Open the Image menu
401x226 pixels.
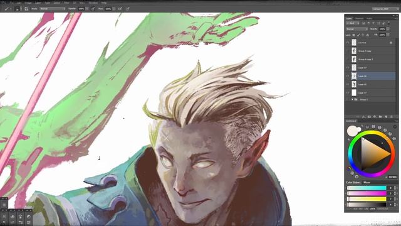click(28, 3)
